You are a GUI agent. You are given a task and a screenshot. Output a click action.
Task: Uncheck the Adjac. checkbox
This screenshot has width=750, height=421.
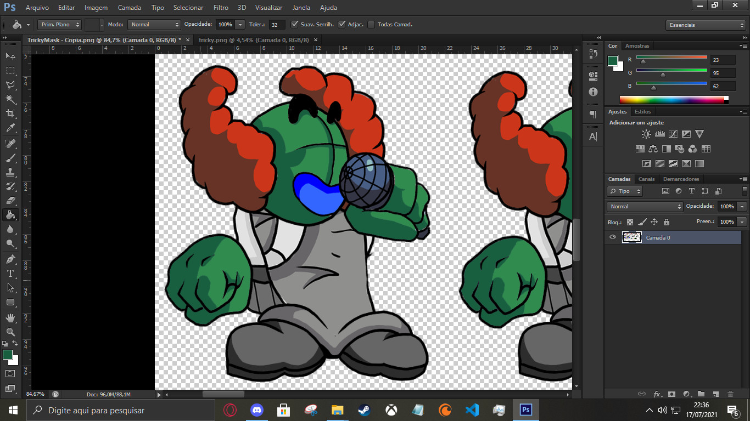(x=342, y=25)
